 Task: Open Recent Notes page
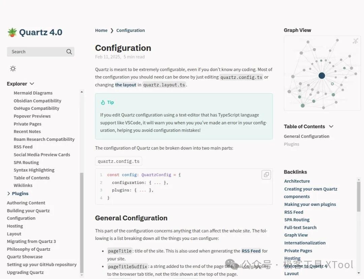point(27,132)
